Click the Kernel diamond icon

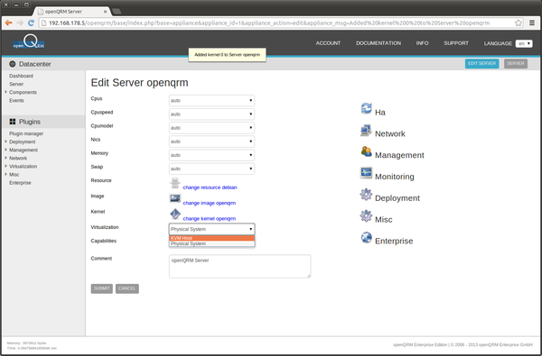175,215
